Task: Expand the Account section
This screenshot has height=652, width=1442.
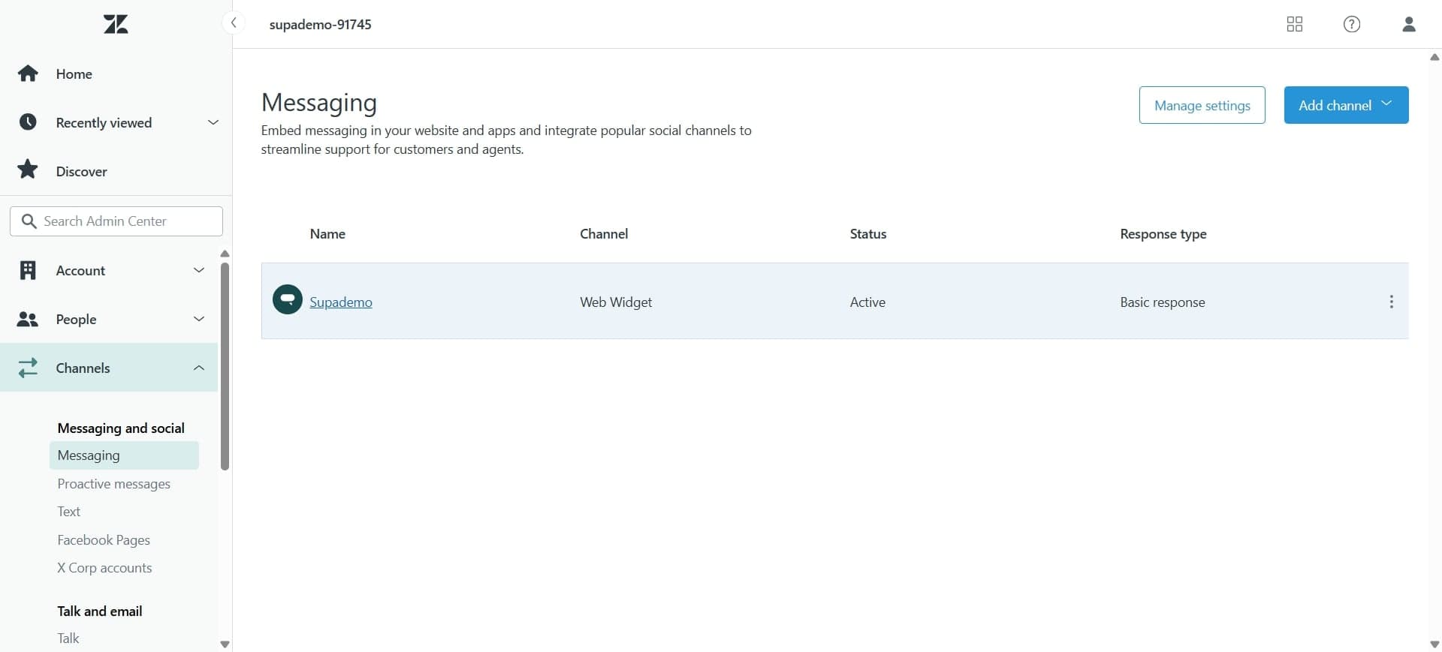Action: pos(198,270)
